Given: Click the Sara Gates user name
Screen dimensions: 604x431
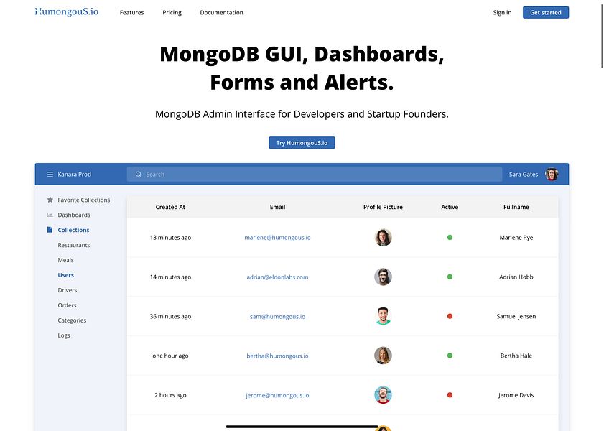Looking at the screenshot, I should [x=523, y=174].
